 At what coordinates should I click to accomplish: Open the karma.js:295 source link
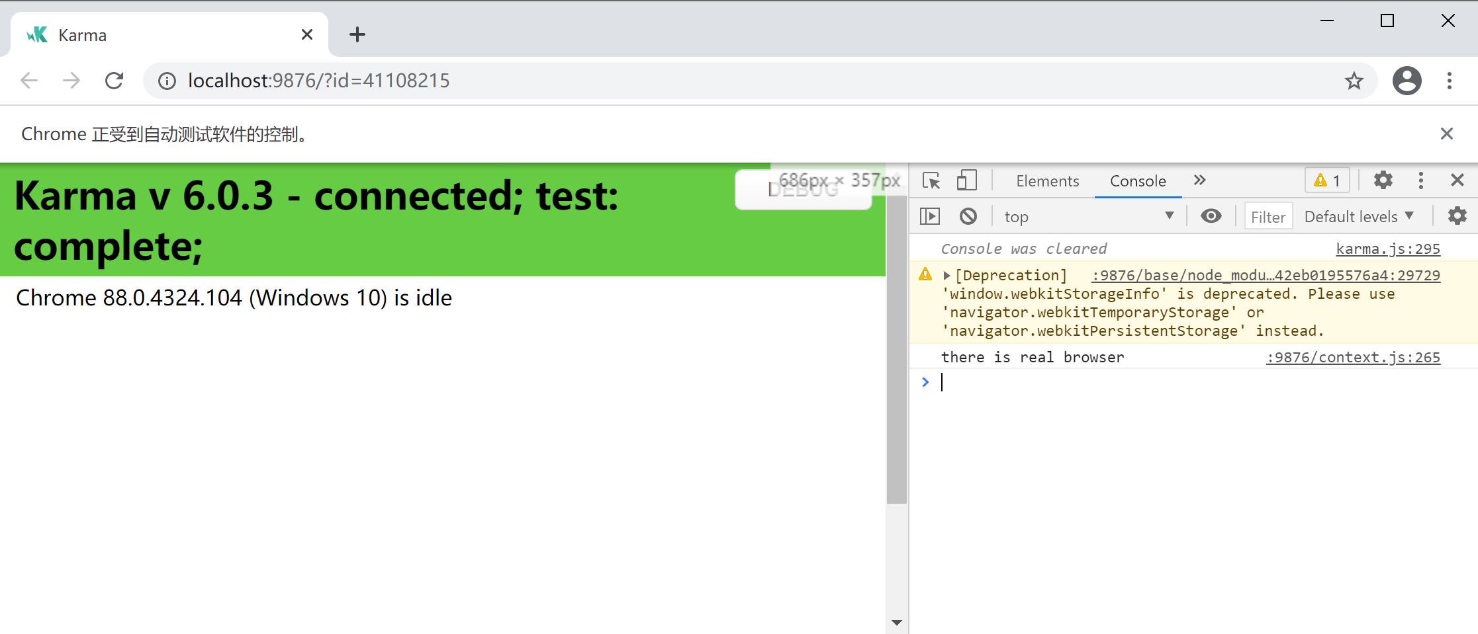(1388, 249)
